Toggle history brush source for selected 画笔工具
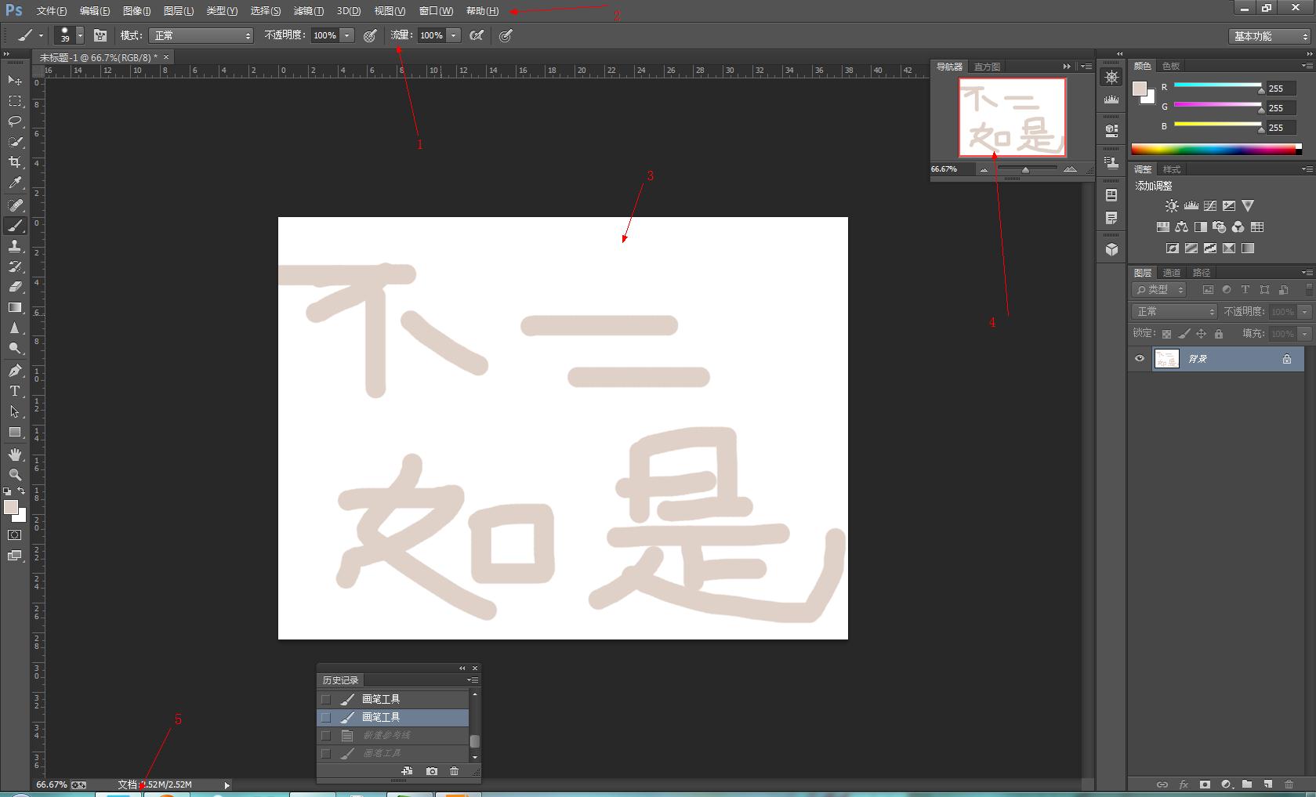The width and height of the screenshot is (1316, 797). (x=326, y=717)
